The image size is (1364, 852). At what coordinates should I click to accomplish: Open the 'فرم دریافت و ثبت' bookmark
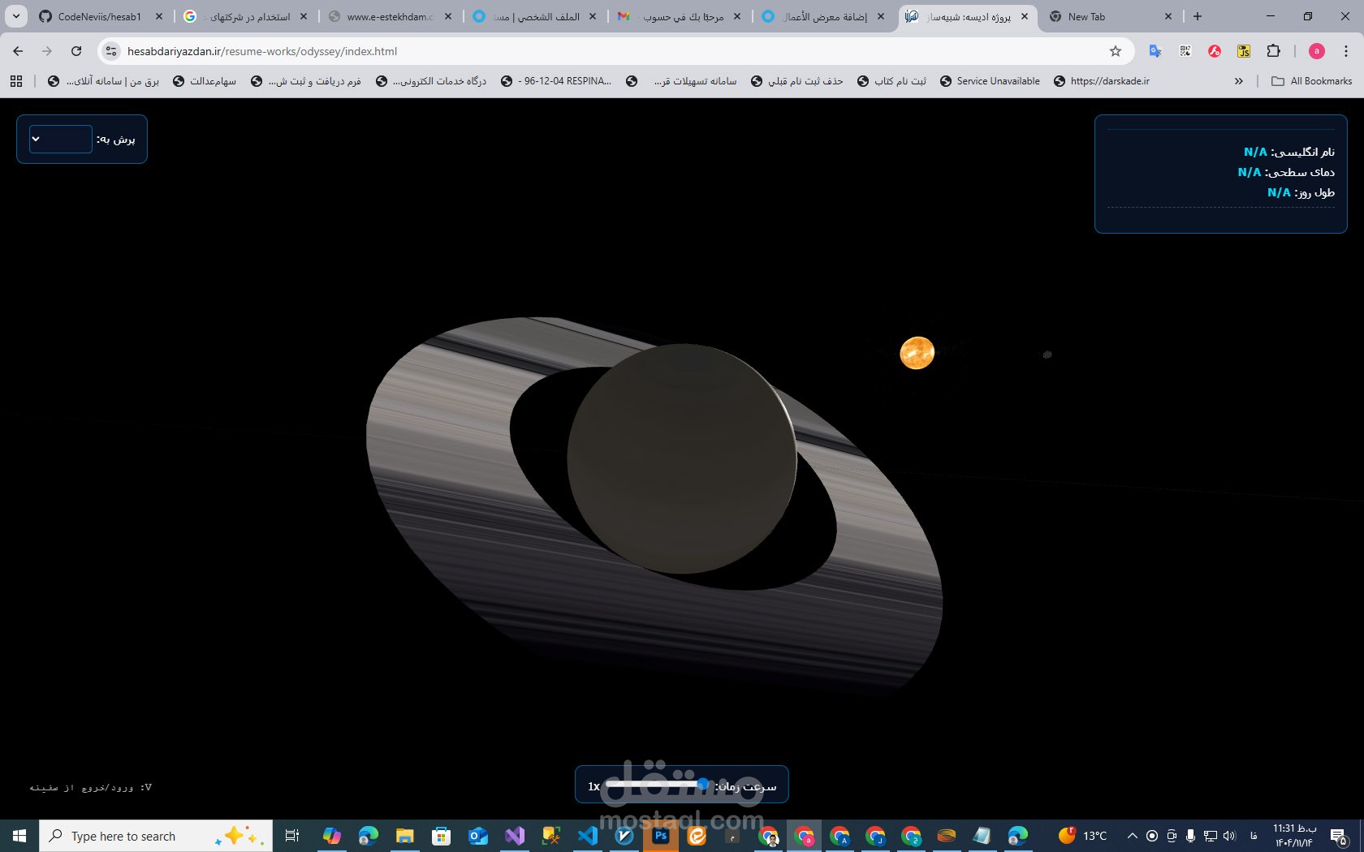306,81
